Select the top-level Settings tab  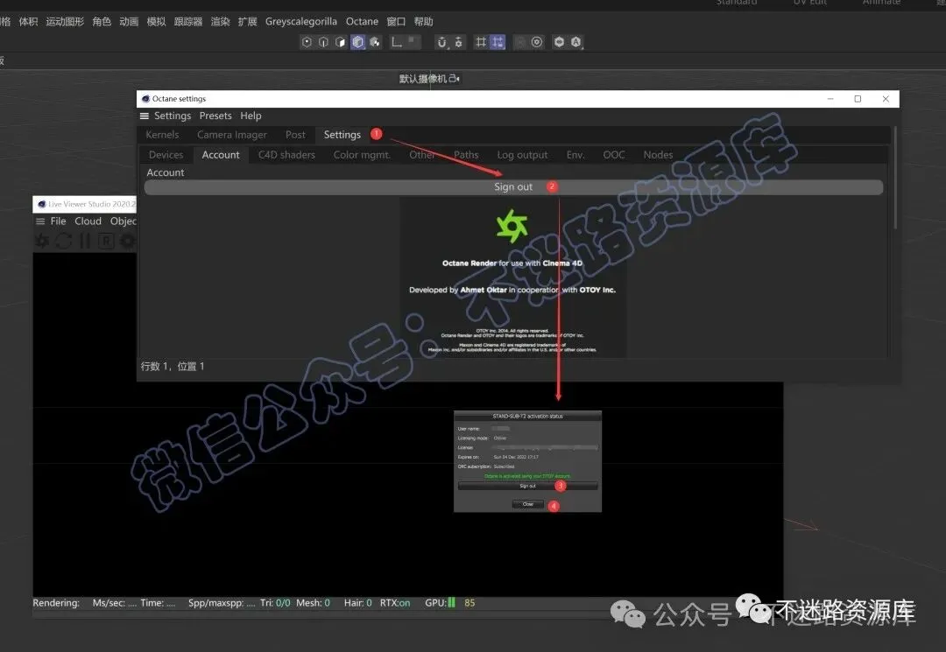(x=342, y=135)
